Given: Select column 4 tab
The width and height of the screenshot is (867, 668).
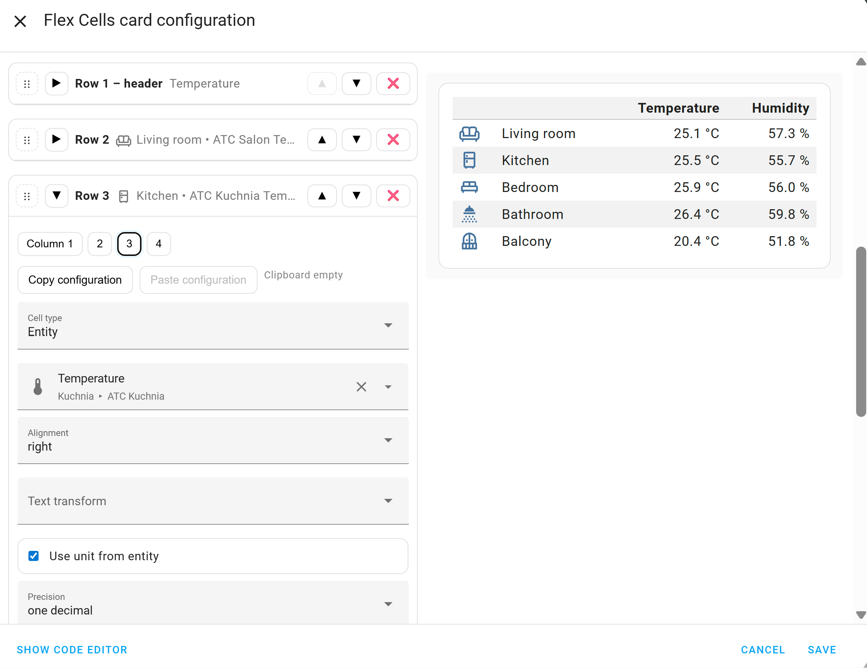Looking at the screenshot, I should coord(158,244).
